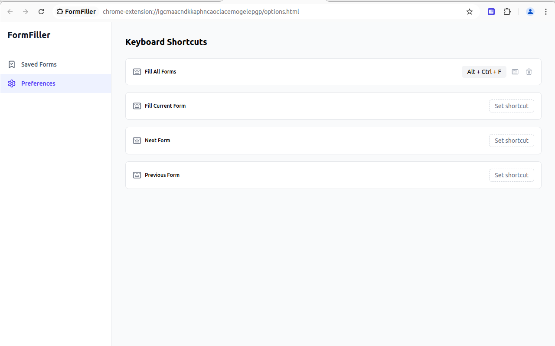Click the keyboard icon beside Next Form
This screenshot has width=555, height=346.
pos(137,141)
